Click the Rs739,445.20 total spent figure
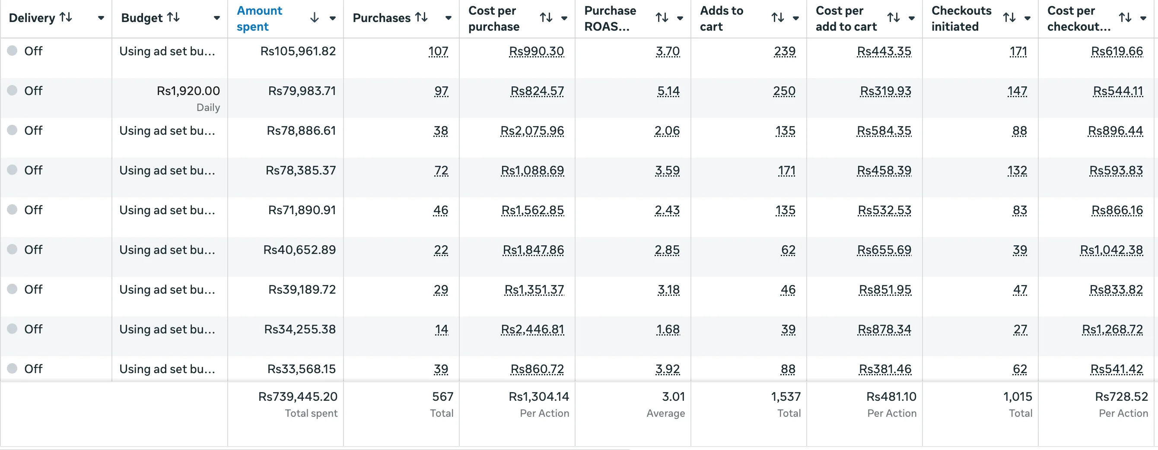The image size is (1158, 450). 298,396
